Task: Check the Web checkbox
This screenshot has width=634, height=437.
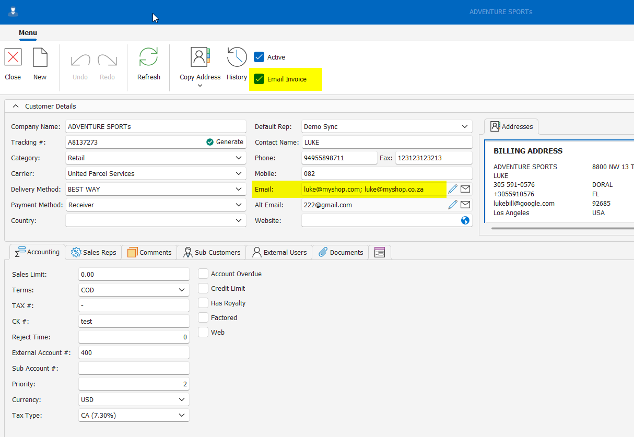Action: click(x=203, y=332)
